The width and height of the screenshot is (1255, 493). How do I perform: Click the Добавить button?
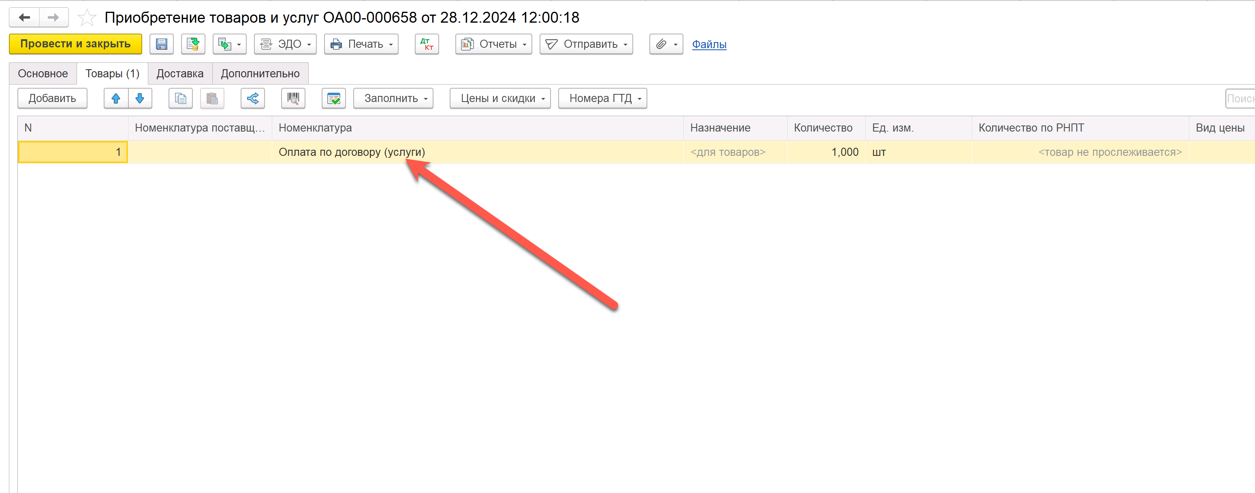tap(52, 98)
